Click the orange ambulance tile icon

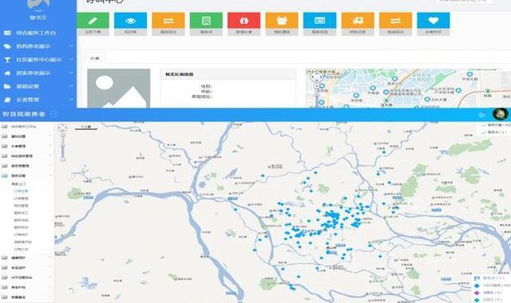point(358,21)
